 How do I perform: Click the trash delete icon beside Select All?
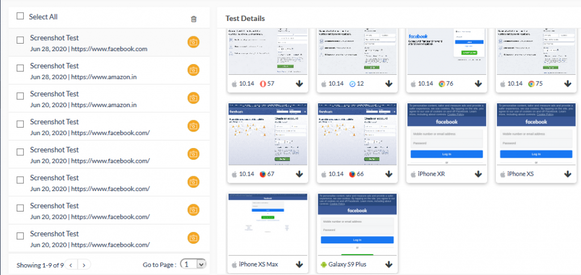click(x=193, y=19)
